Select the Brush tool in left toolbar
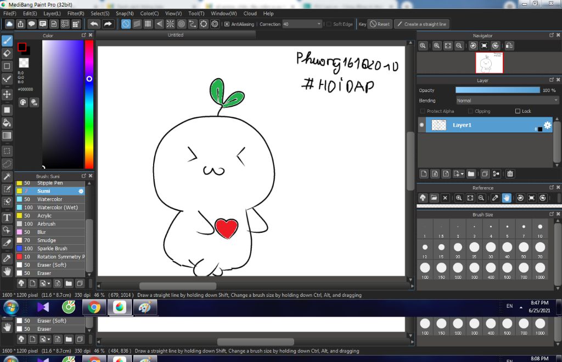 (x=7, y=41)
